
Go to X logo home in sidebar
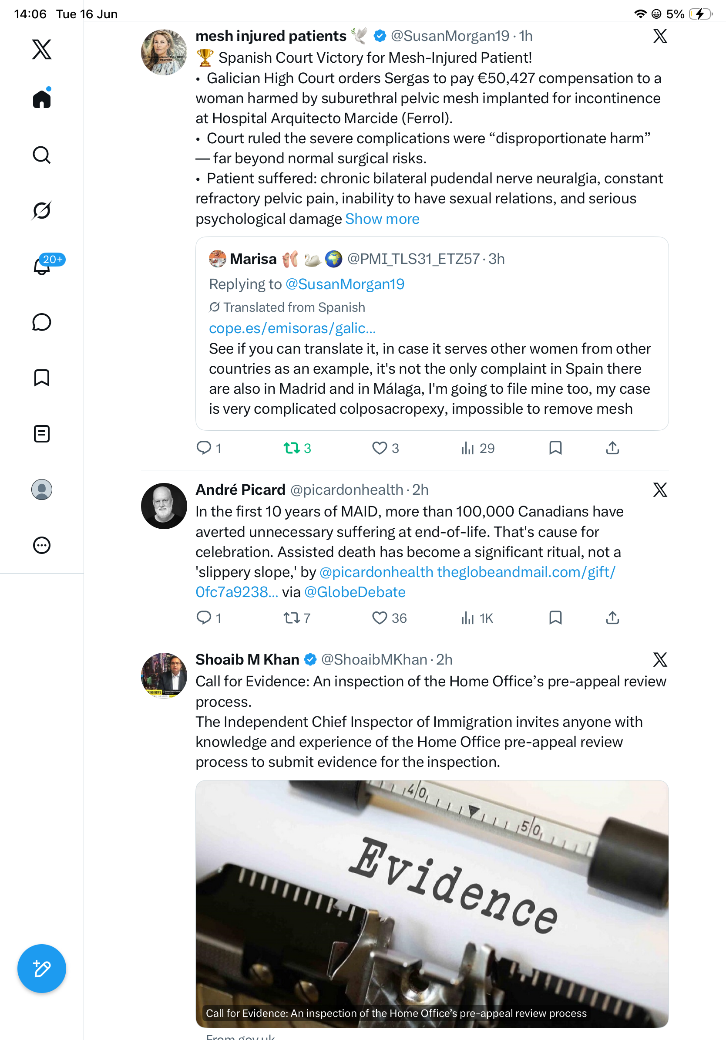point(42,49)
